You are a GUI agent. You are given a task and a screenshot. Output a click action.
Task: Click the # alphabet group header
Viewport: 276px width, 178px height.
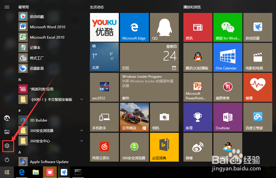pyautogui.click(x=20, y=111)
